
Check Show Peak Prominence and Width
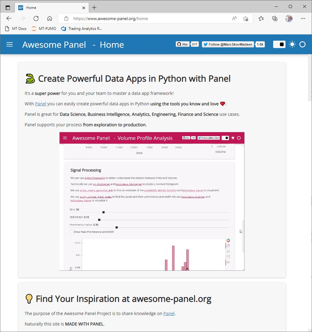(71, 232)
